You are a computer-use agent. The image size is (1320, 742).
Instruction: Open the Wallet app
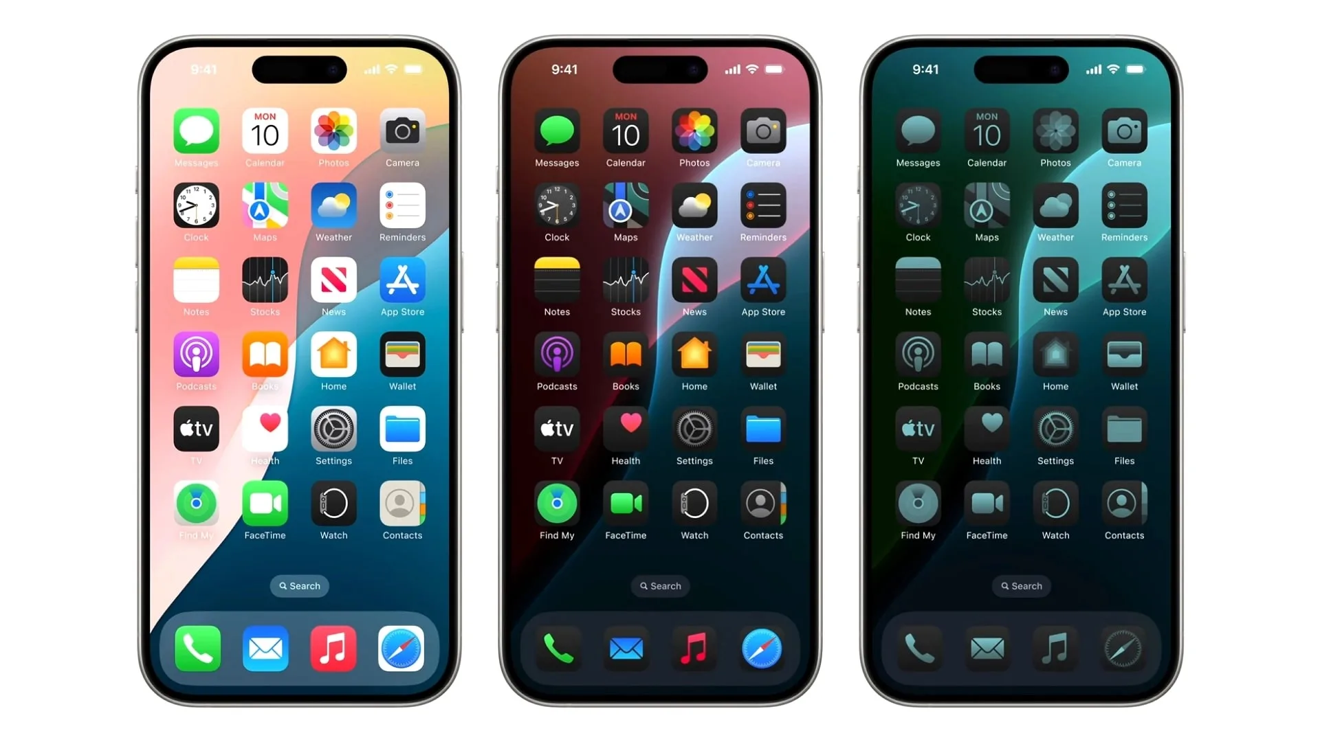coord(402,355)
